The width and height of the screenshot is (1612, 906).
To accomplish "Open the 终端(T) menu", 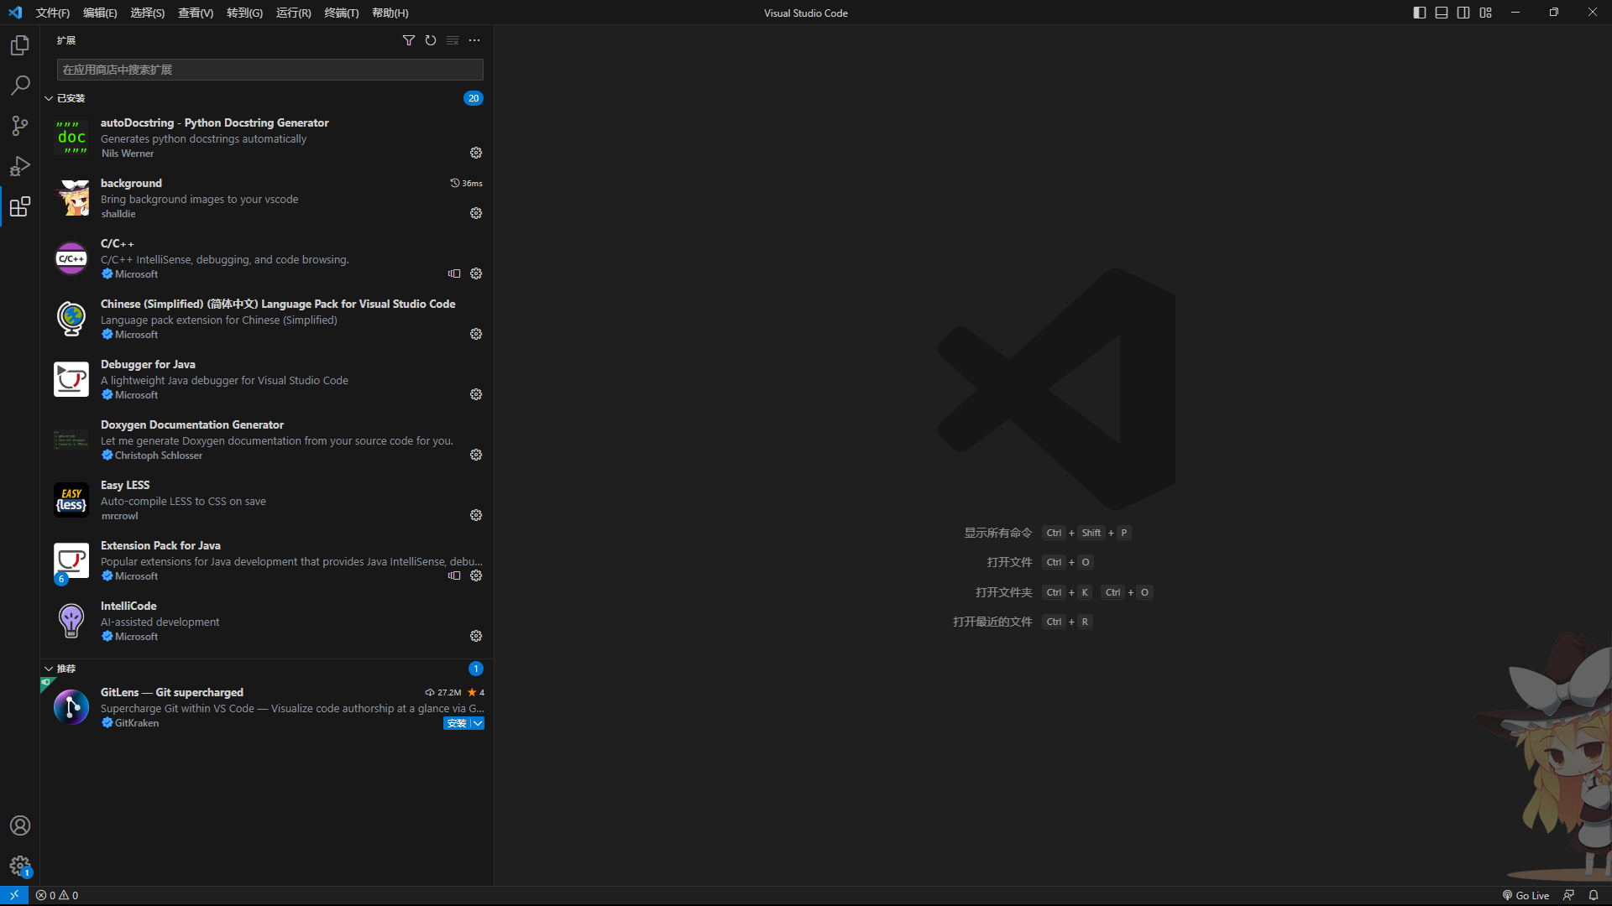I will point(342,13).
